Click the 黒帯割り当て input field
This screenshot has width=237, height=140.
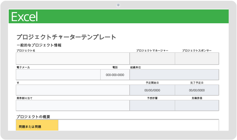[73, 105]
